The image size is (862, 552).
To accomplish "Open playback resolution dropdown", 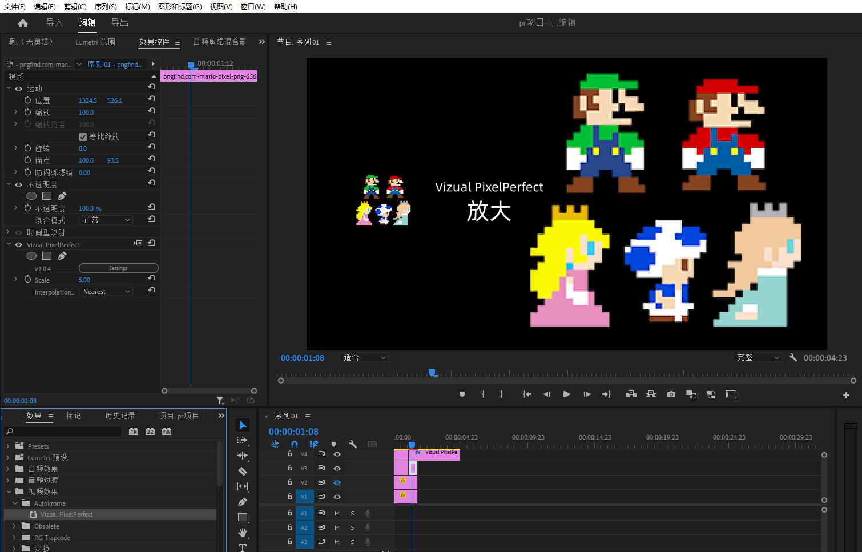I will (x=757, y=357).
